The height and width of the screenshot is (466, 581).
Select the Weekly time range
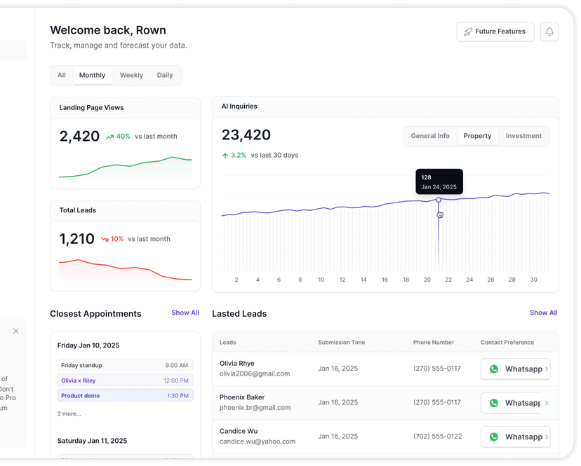click(x=131, y=76)
